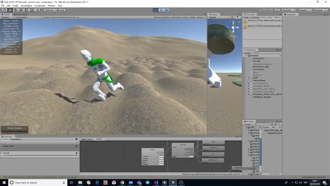Switch to the Asset Store tab

click(x=21, y=14)
